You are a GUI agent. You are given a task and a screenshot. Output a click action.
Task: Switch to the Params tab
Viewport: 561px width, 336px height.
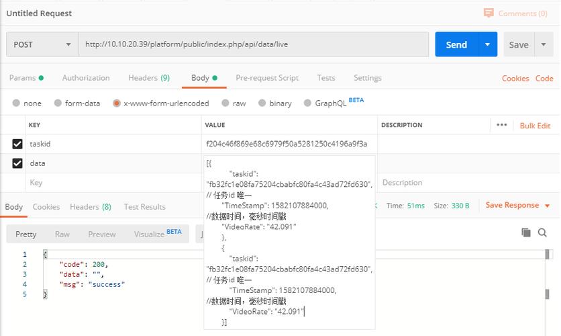(26, 78)
